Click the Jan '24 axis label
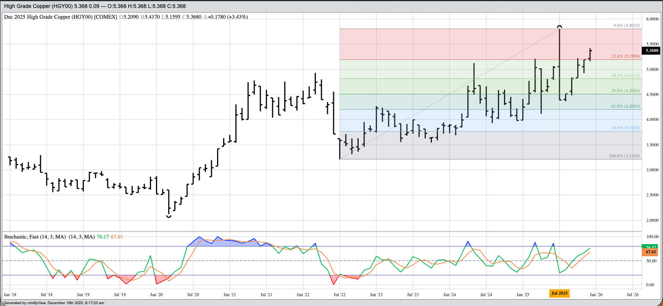The image size is (663, 306). tap(449, 294)
